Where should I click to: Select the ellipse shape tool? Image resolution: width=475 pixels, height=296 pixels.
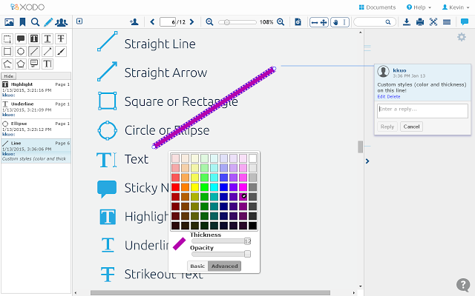coord(21,51)
